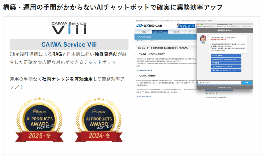
Task: Click the breadcrumb HOME link
Action: (x=137, y=41)
